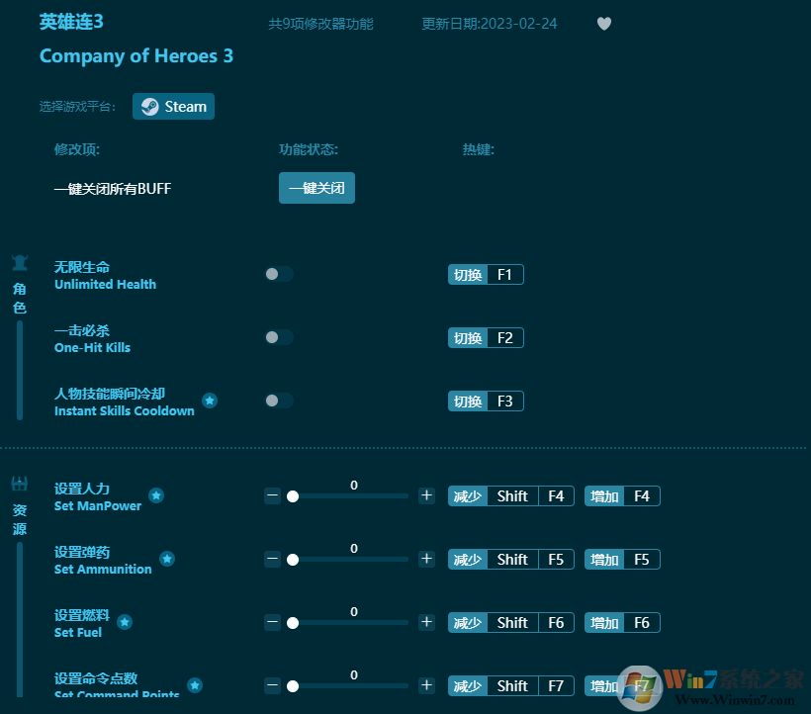The width and height of the screenshot is (811, 714).
Task: Click the 切换 F3 hotkey button
Action: pyautogui.click(x=486, y=402)
